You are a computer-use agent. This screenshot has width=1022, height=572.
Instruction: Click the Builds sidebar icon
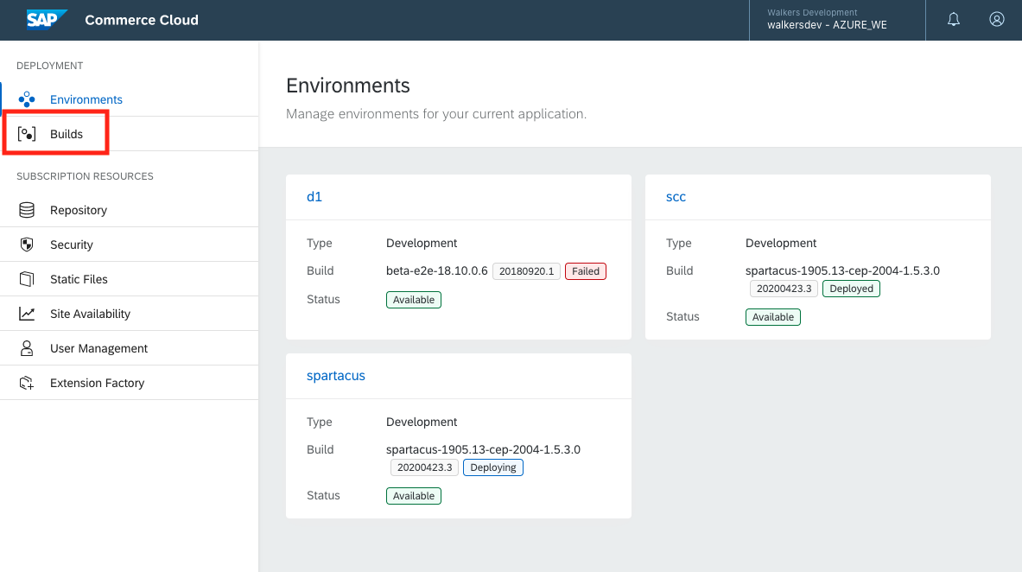click(27, 134)
